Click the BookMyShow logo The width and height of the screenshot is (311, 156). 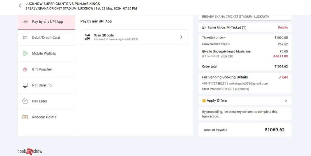(x=30, y=151)
